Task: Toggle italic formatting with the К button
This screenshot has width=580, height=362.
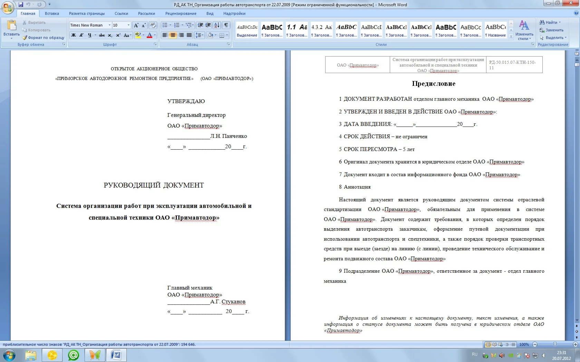Action: point(81,35)
